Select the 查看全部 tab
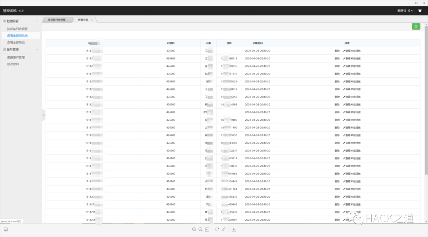Image resolution: width=428 pixels, height=237 pixels. point(83,20)
